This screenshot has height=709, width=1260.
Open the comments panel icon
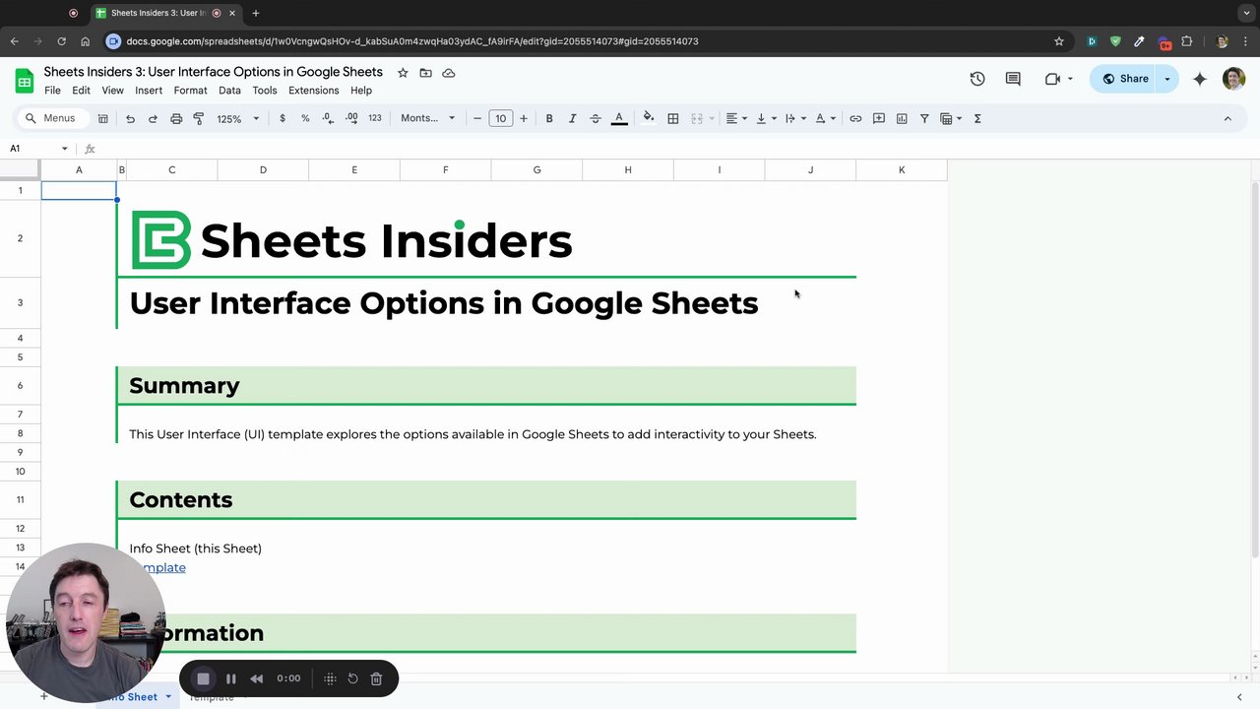(x=1013, y=79)
